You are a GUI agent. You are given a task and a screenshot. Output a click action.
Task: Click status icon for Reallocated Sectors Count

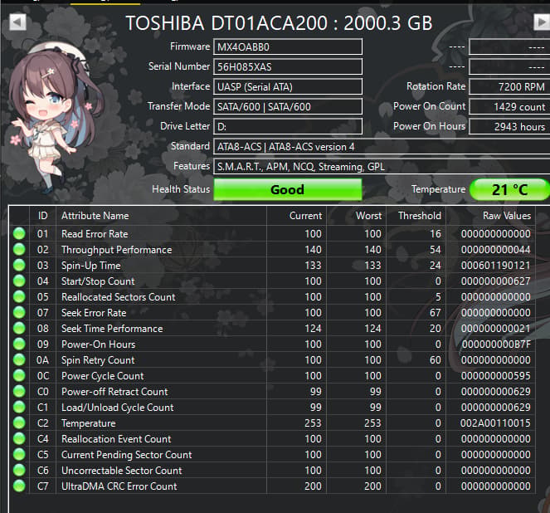click(19, 296)
